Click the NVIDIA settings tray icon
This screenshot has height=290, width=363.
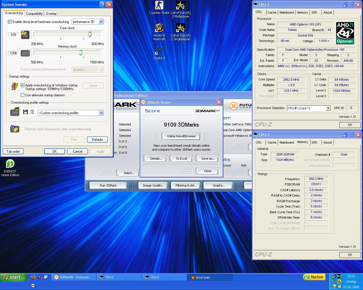click(339, 287)
